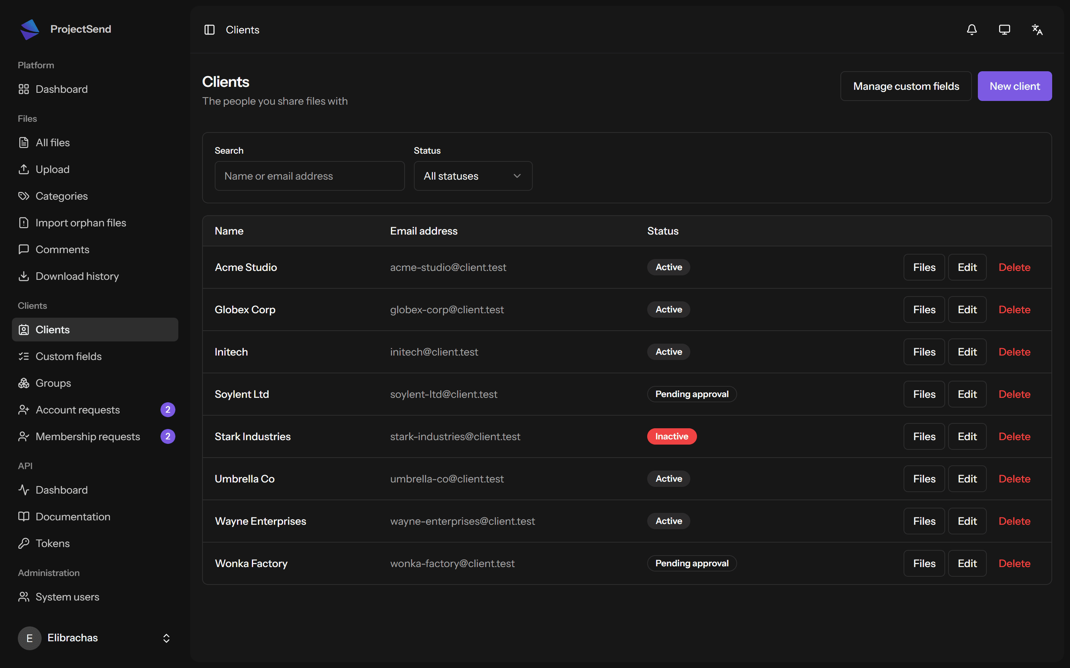The height and width of the screenshot is (668, 1070).
Task: Click the Active badge for Acme Studio
Action: (668, 267)
